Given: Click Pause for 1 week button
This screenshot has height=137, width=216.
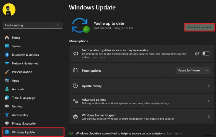Looking at the screenshot, I should coord(189,70).
